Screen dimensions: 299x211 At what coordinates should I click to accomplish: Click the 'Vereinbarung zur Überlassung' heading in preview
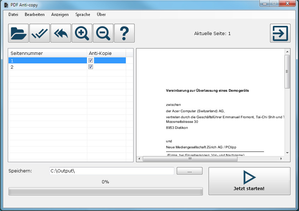(207, 91)
